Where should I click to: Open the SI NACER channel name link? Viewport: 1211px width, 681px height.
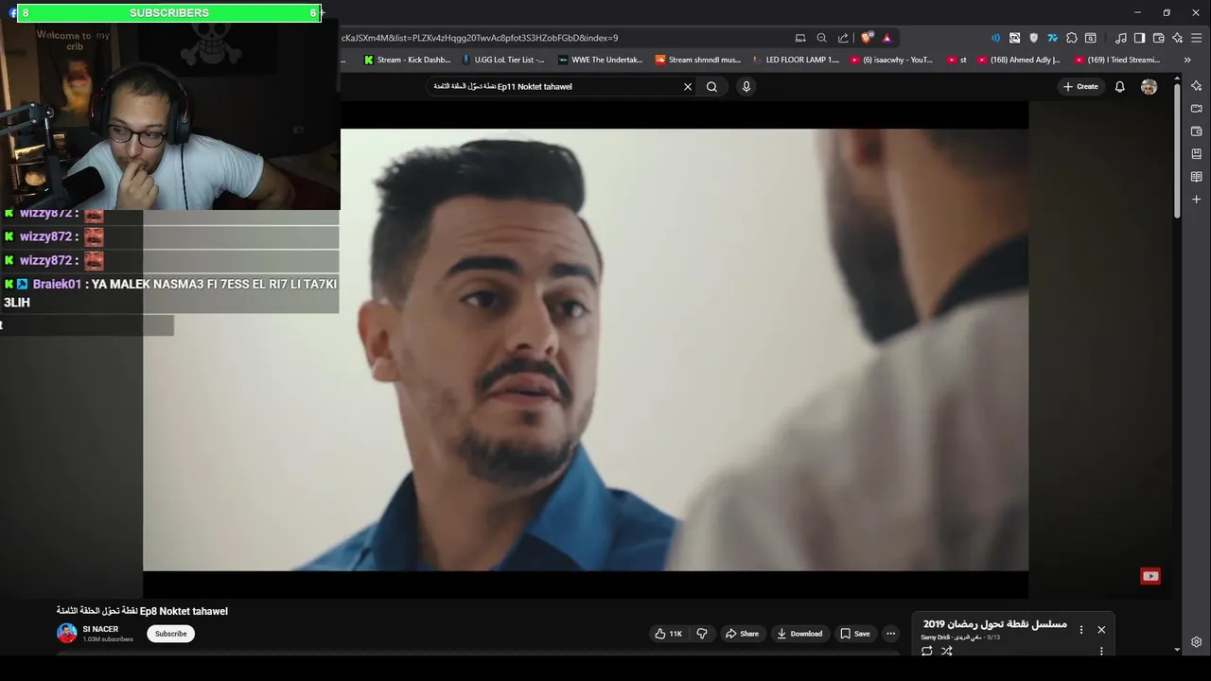[100, 629]
